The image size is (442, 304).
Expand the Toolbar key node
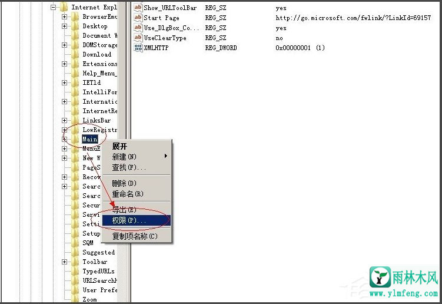tap(64, 262)
